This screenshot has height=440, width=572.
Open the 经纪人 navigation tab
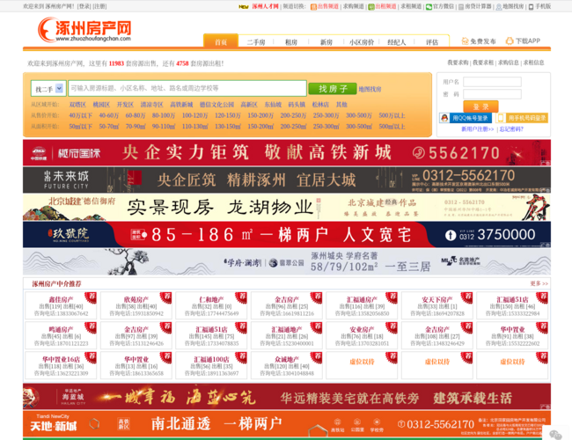click(x=397, y=42)
